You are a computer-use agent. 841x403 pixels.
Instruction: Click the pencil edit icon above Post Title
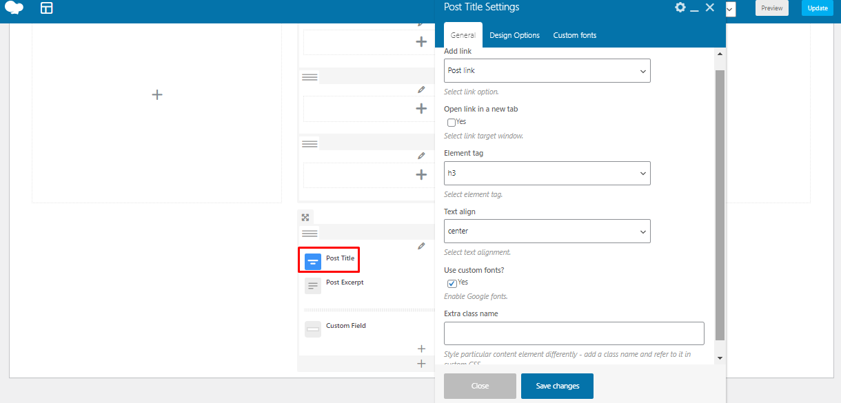point(421,246)
